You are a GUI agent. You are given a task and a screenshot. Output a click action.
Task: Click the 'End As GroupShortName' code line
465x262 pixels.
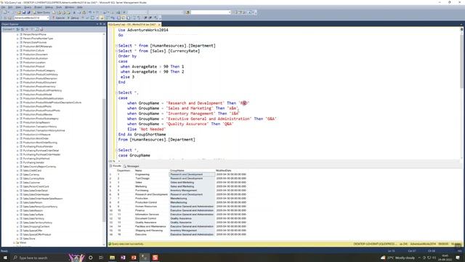pyautogui.click(x=142, y=134)
